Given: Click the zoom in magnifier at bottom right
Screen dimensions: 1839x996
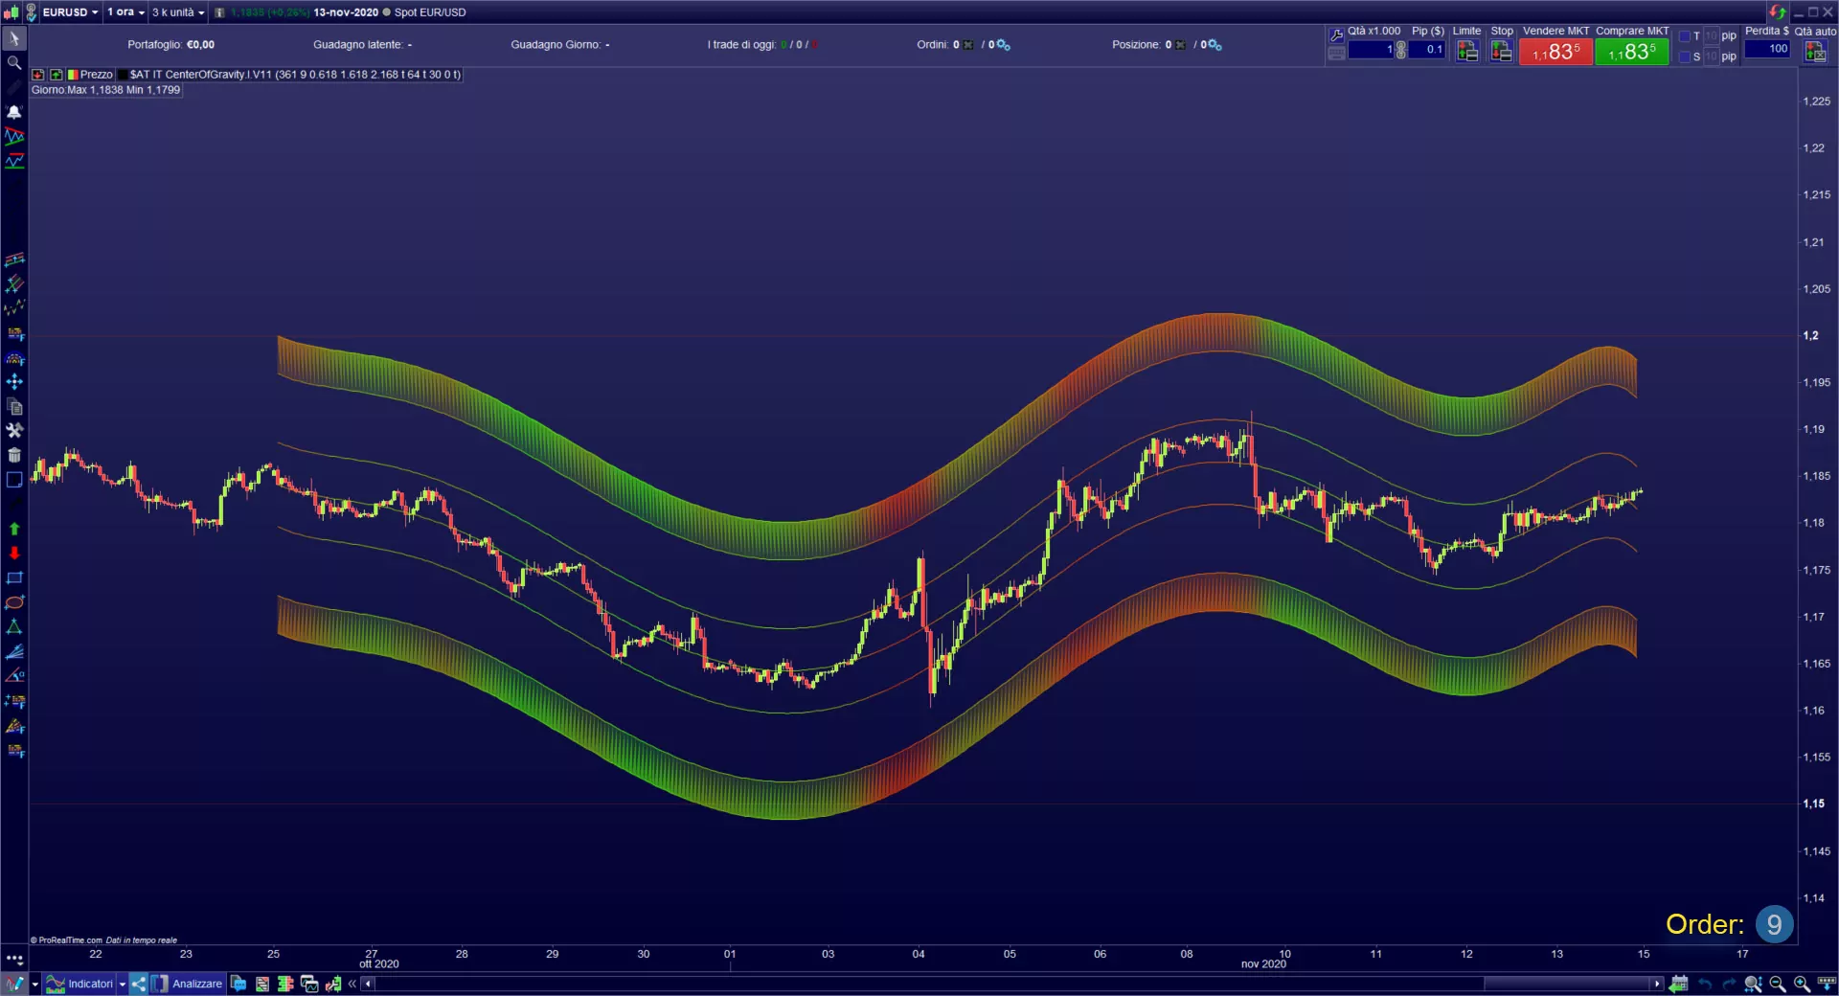Looking at the screenshot, I should [x=1802, y=984].
